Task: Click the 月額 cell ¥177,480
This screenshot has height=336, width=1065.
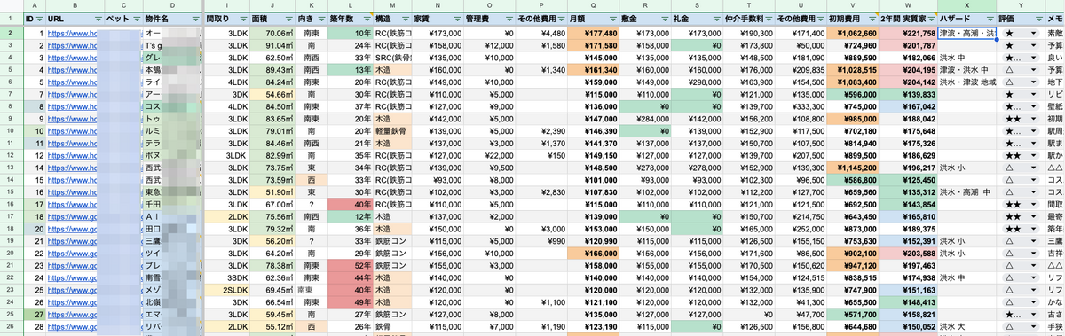Action: pyautogui.click(x=593, y=33)
